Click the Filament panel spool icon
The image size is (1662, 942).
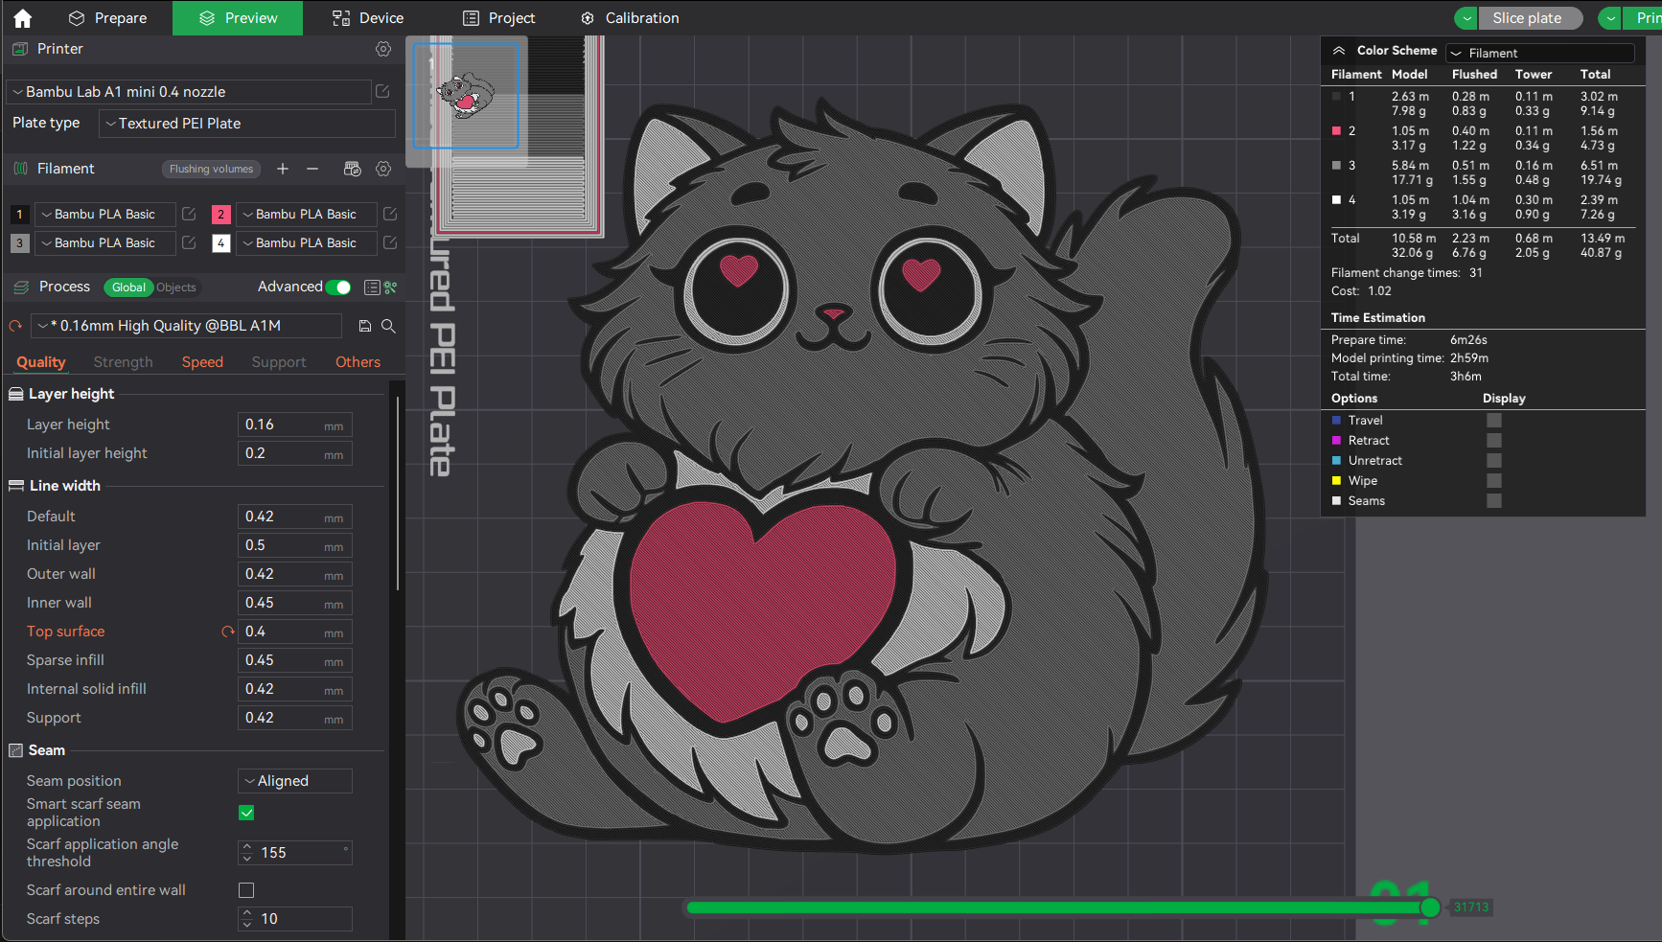click(x=20, y=169)
